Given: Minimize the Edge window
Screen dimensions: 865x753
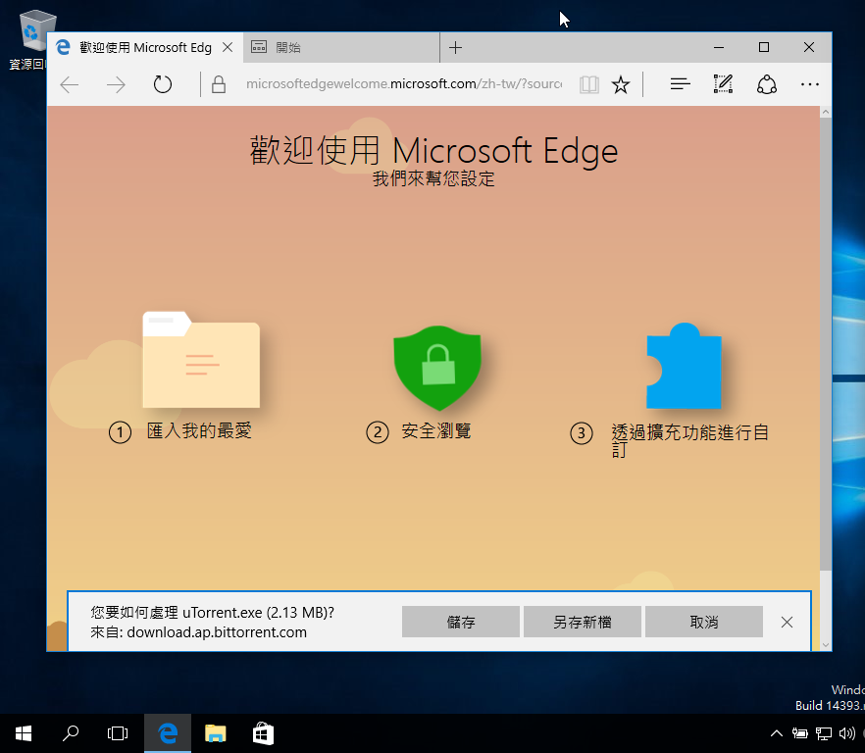Looking at the screenshot, I should tap(719, 47).
